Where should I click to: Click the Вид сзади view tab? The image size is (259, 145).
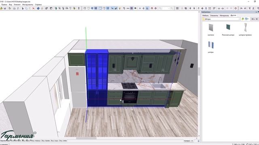click(x=55, y=141)
